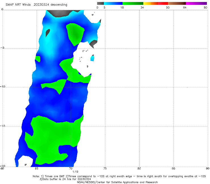Click the color bar label '34'
210x184 pixels.
pos(142,8)
